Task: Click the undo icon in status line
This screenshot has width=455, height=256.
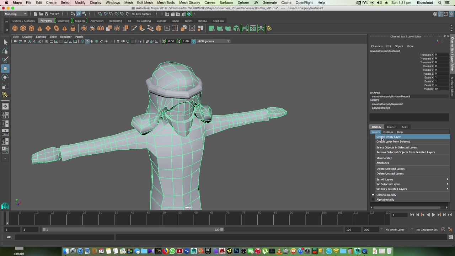Action: (52, 14)
